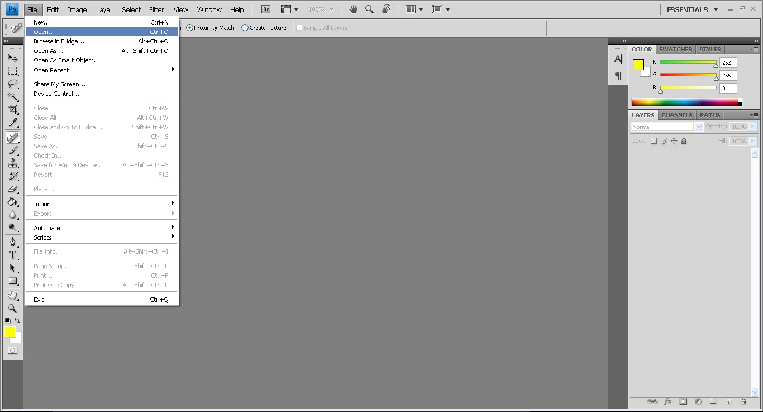
Task: Select the Clone Stamp tool
Action: (12, 163)
